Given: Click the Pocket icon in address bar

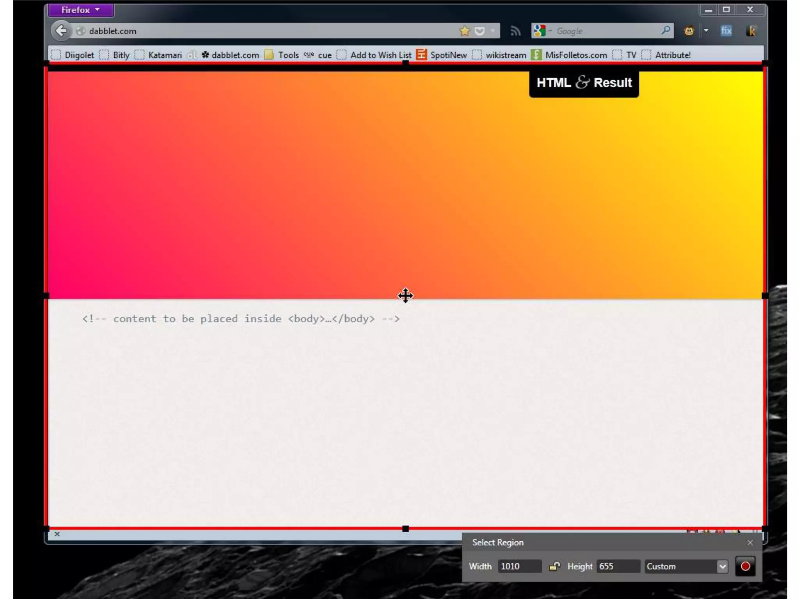Looking at the screenshot, I should click(x=480, y=31).
